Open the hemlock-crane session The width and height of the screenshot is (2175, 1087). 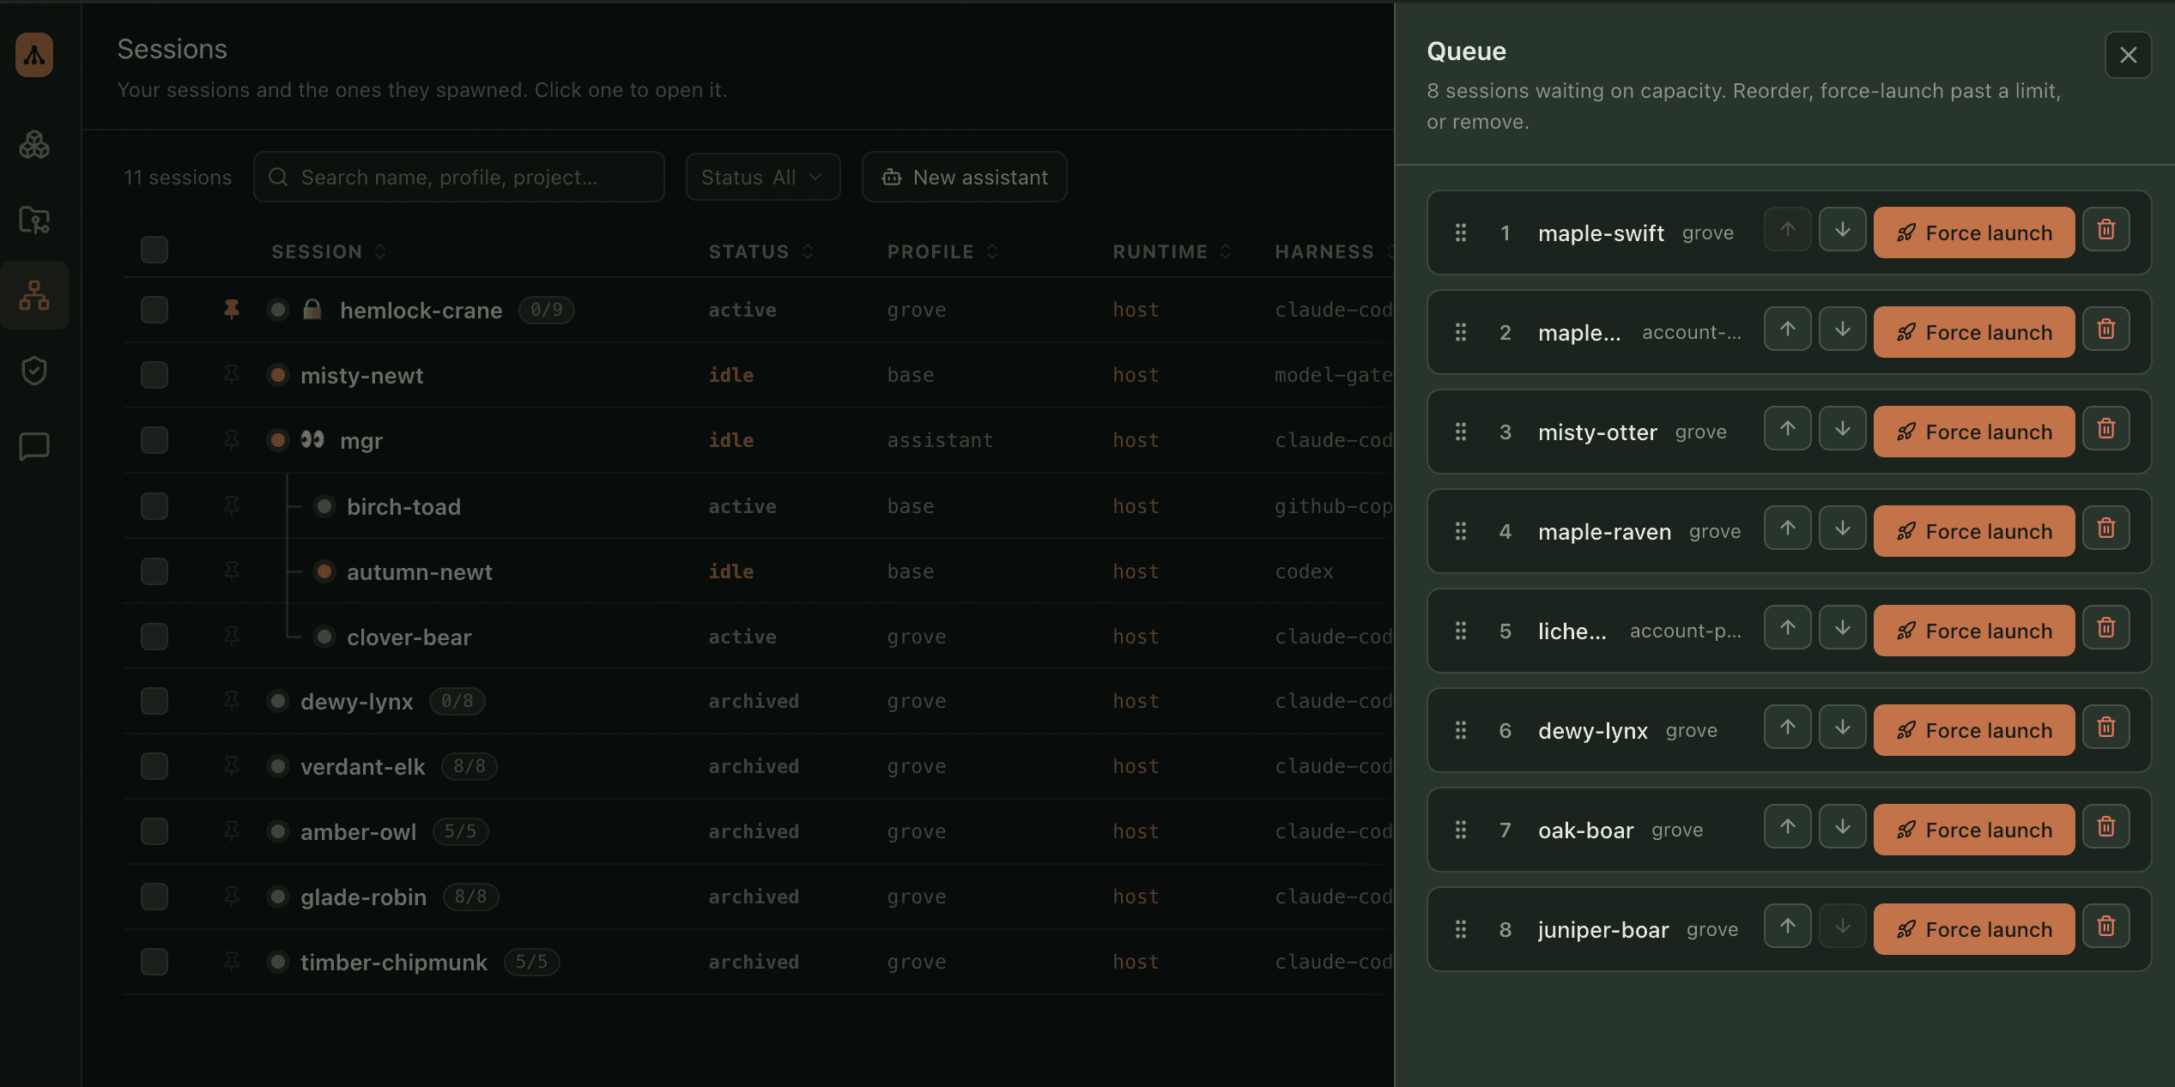point(421,310)
